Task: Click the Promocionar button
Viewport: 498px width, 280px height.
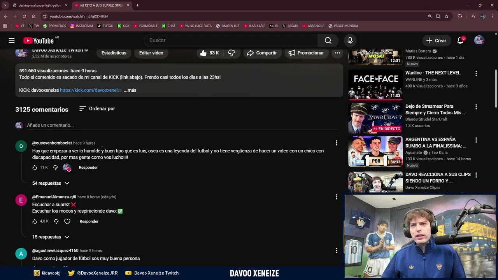Action: click(306, 53)
